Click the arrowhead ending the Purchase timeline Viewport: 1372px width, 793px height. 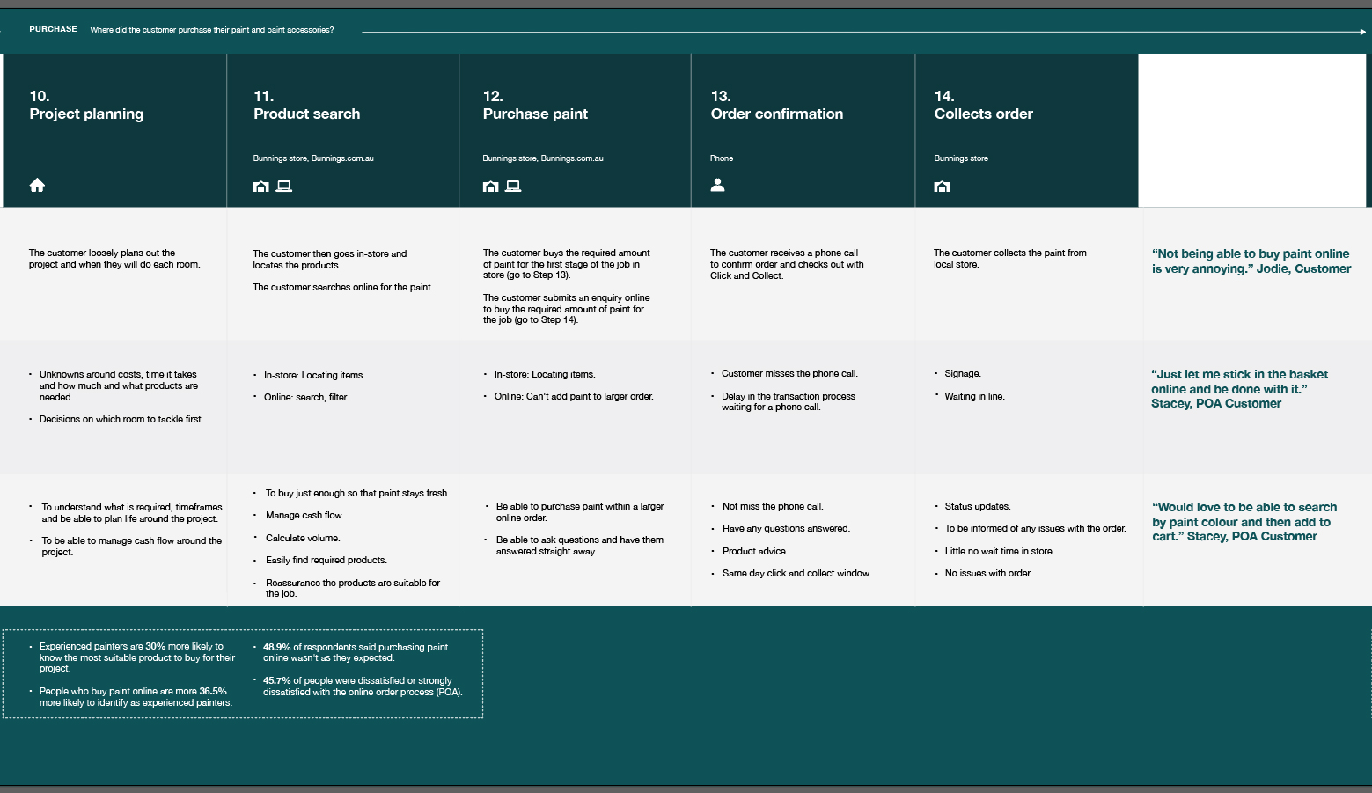point(1361,32)
